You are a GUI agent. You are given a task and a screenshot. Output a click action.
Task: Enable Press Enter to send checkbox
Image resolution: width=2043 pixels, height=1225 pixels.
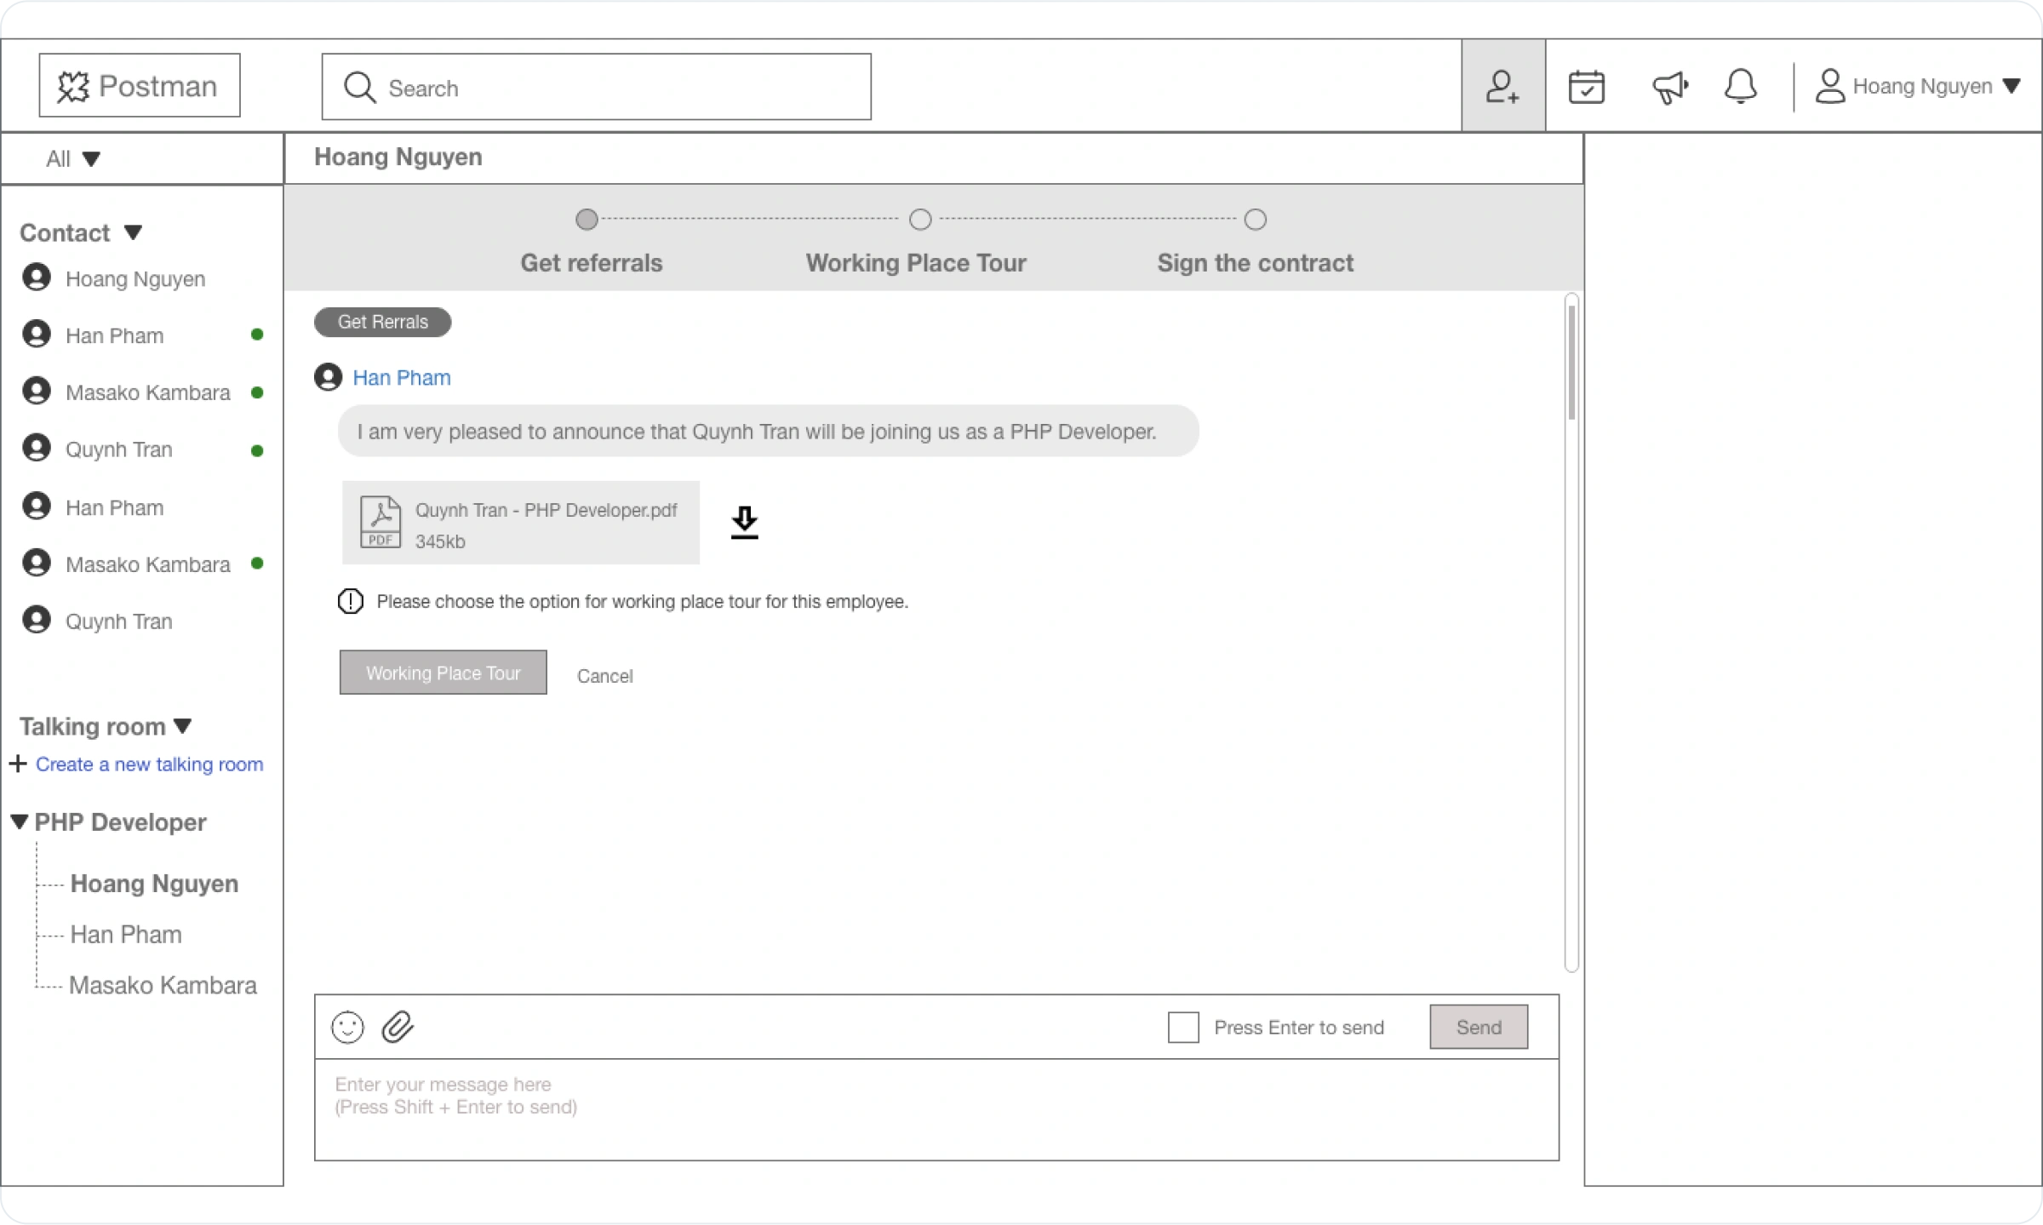pos(1182,1027)
